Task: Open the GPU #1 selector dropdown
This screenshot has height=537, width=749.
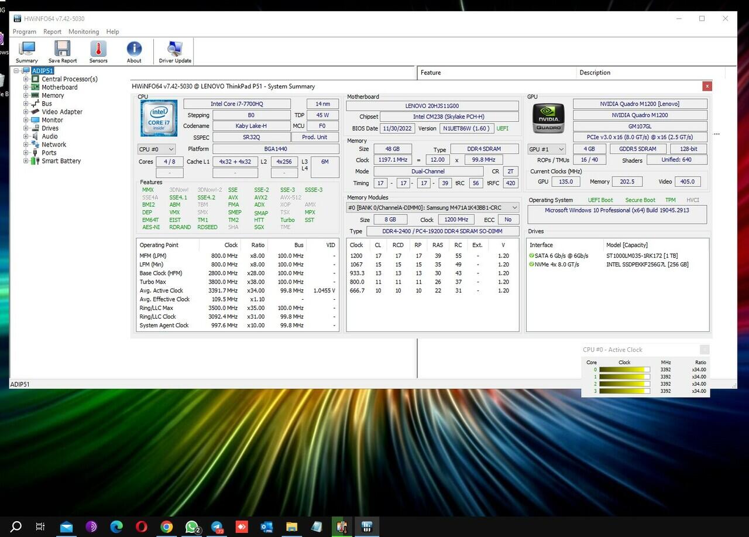Action: coord(547,149)
